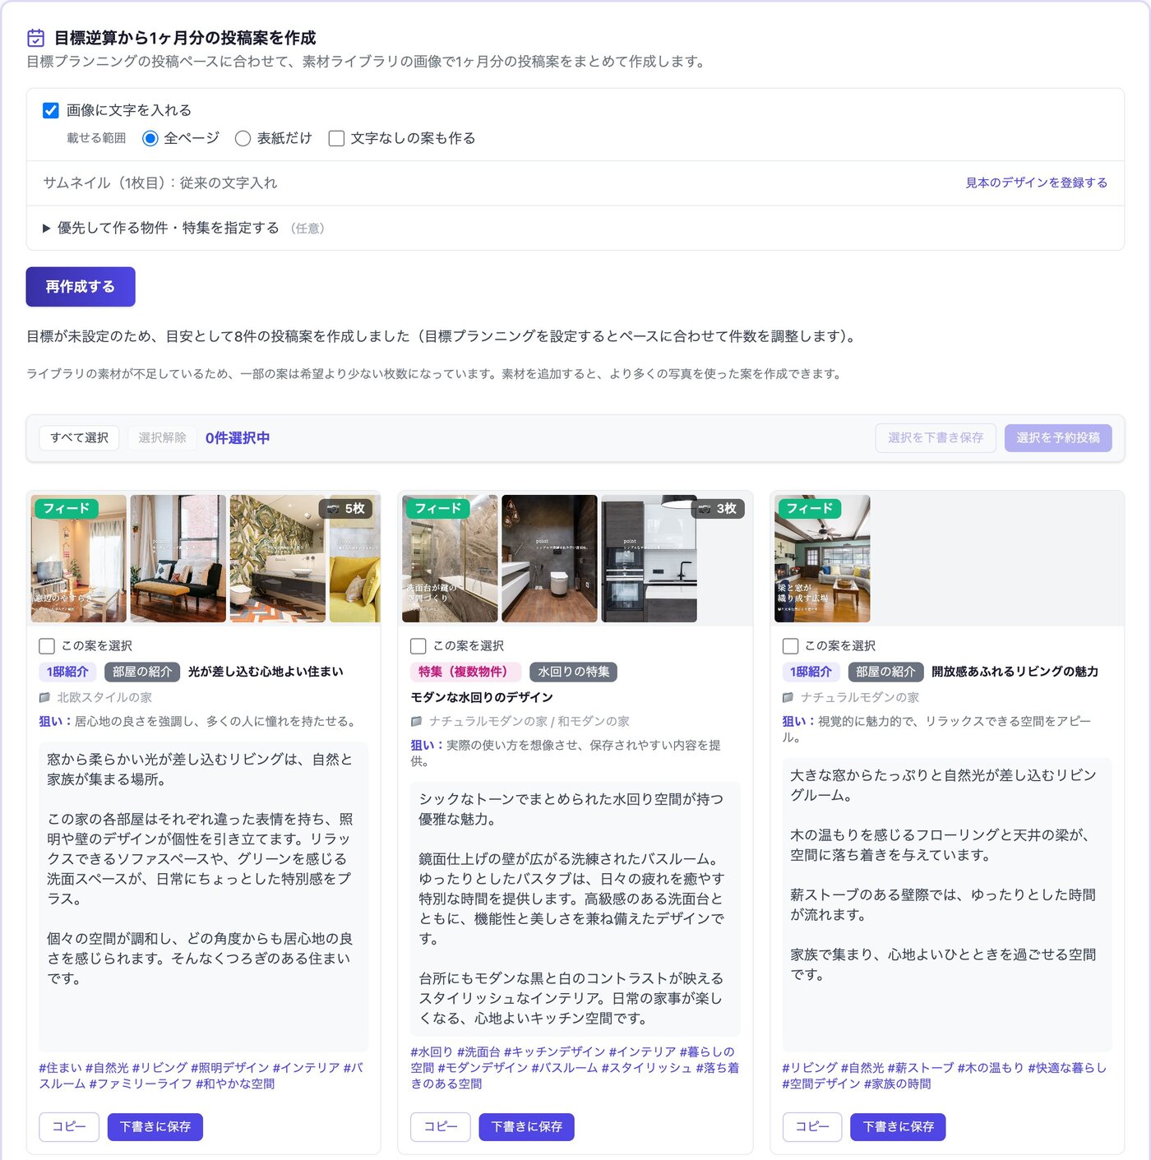
Task: Copy the 光が差し込む心地よい住まい post text
Action: 69,1127
